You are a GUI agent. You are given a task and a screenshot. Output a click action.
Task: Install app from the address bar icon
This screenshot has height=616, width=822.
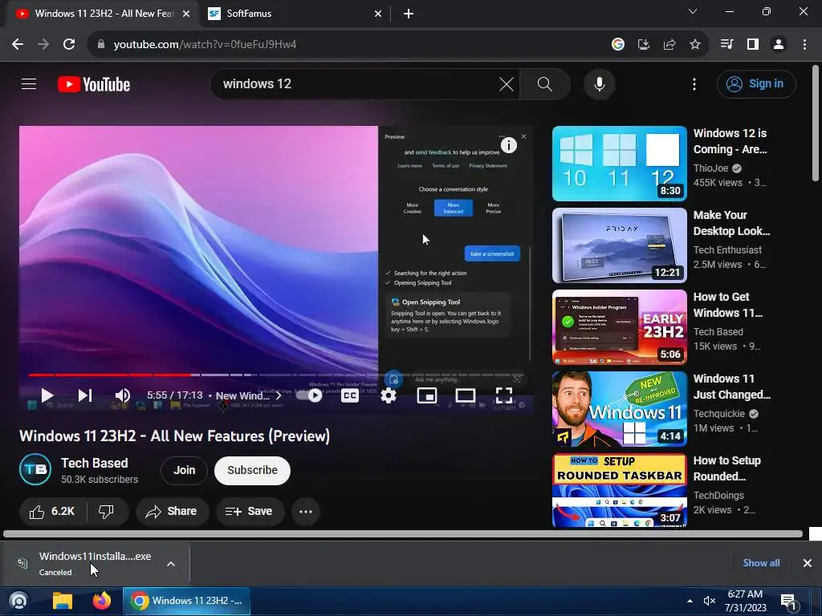(643, 45)
